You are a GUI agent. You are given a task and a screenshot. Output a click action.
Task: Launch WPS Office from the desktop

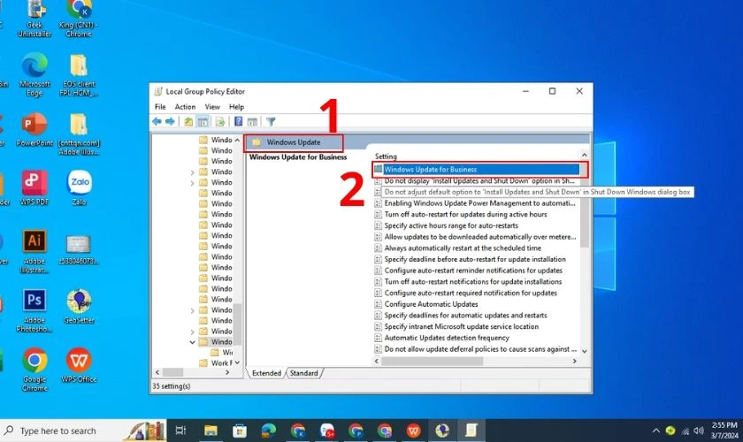tap(79, 365)
